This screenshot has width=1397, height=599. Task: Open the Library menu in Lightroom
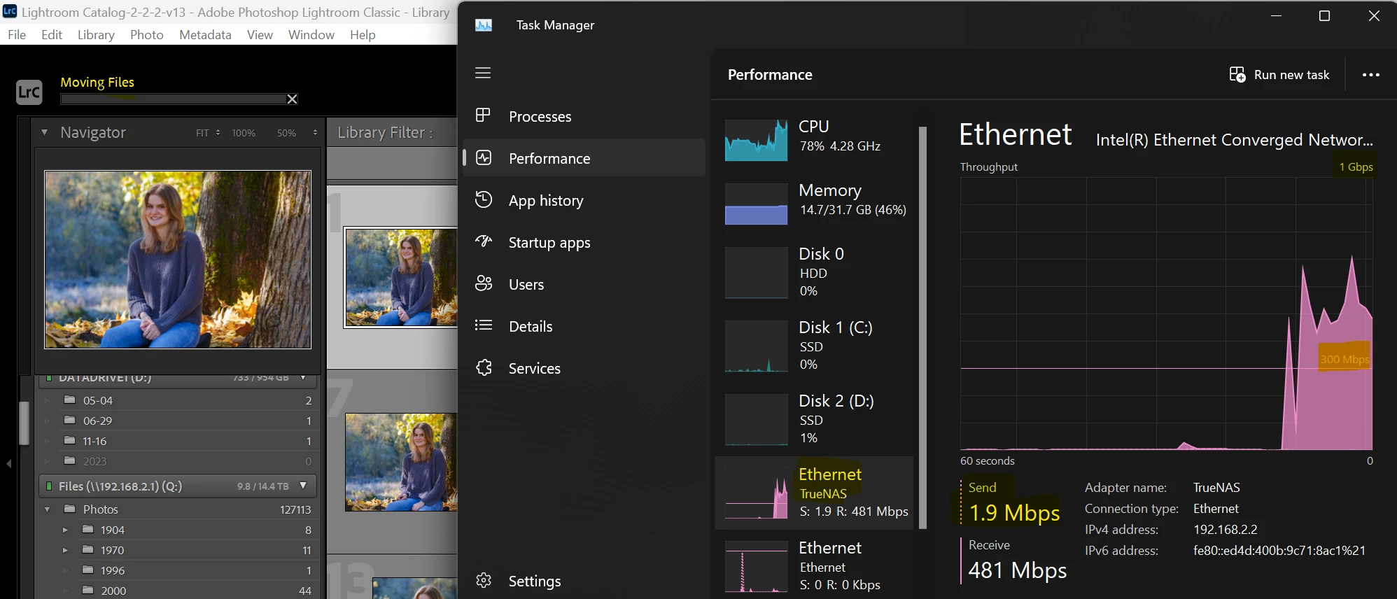pos(96,35)
